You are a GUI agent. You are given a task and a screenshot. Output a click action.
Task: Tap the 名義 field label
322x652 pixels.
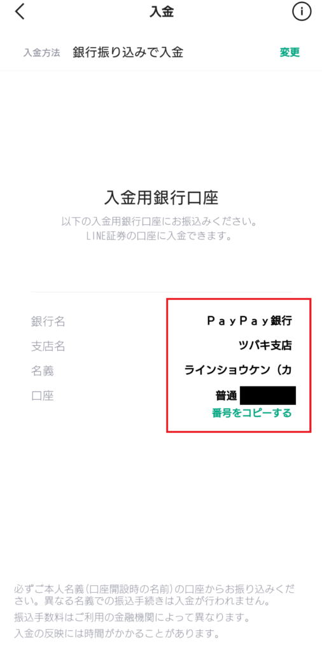(x=43, y=371)
